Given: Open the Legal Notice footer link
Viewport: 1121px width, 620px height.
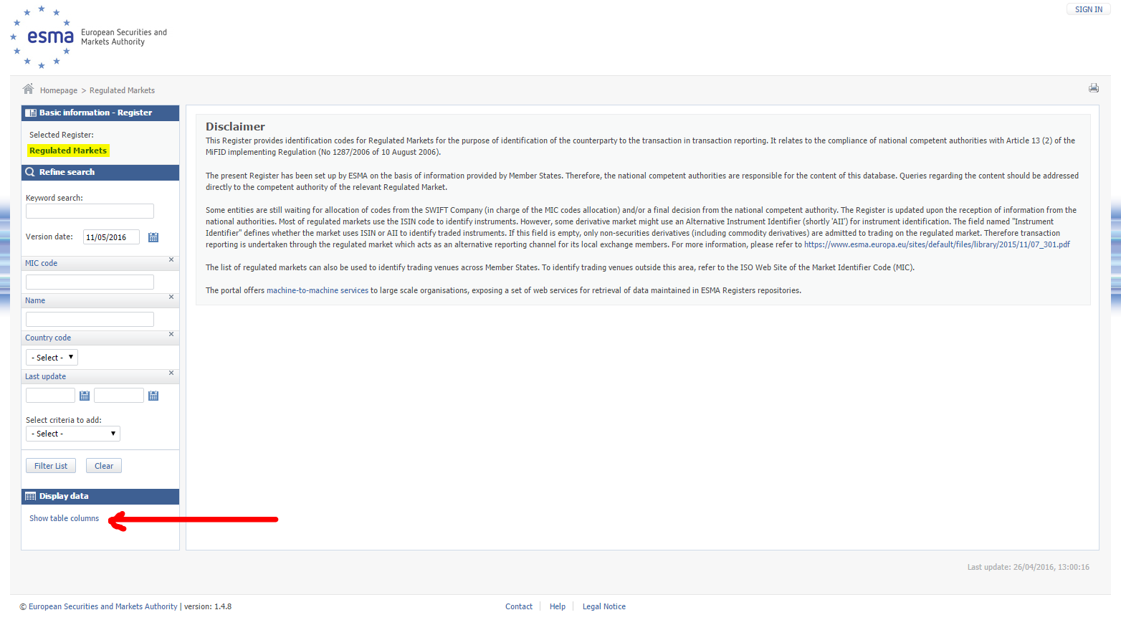Looking at the screenshot, I should pyautogui.click(x=604, y=606).
